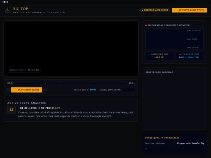Click the 1.1 scene number badge
Screen dimensions: 211x158
click(11, 110)
